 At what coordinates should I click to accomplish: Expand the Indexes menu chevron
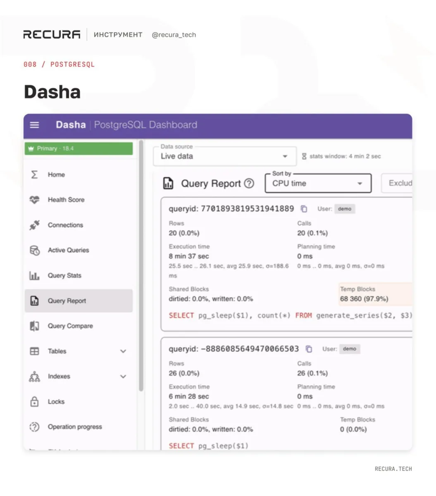[x=123, y=377]
